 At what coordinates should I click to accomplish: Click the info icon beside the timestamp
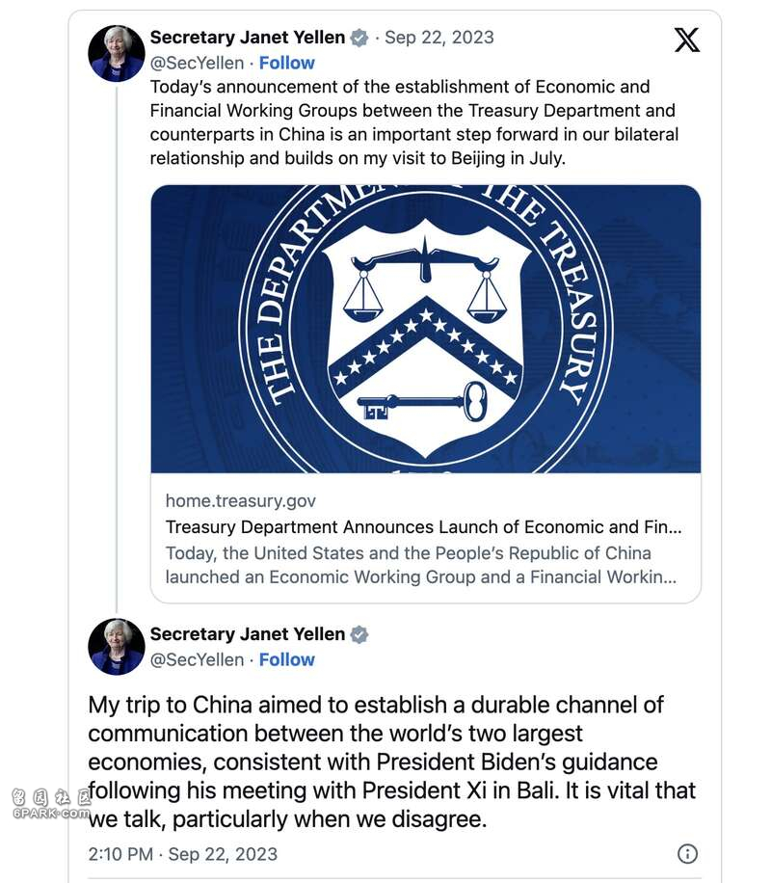coord(687,854)
